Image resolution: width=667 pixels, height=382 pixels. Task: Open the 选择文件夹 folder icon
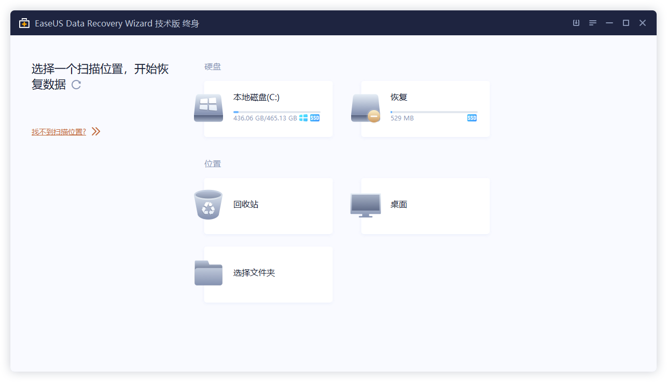coord(208,274)
